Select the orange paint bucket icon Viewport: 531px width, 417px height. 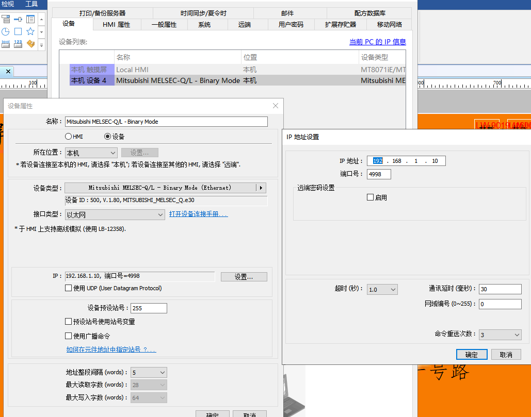point(30,44)
